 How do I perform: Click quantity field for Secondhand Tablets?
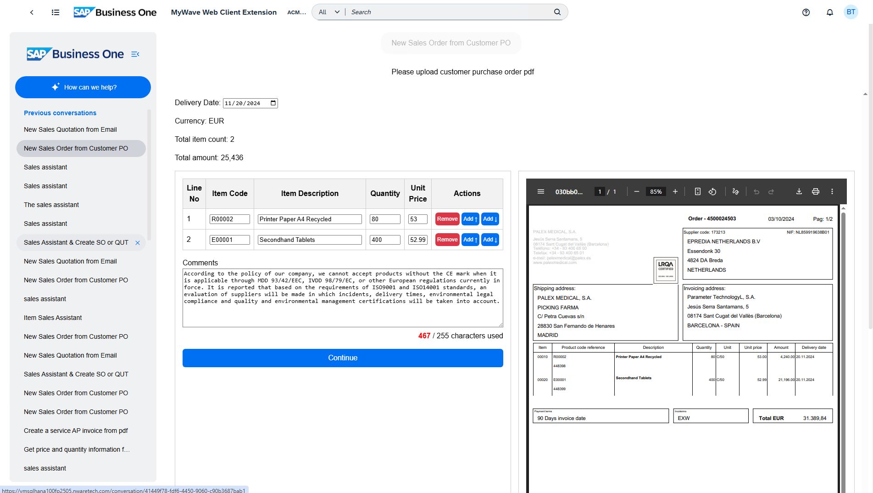pyautogui.click(x=384, y=240)
